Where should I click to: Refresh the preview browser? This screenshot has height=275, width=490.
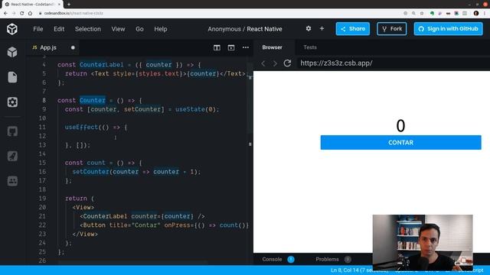click(x=288, y=63)
